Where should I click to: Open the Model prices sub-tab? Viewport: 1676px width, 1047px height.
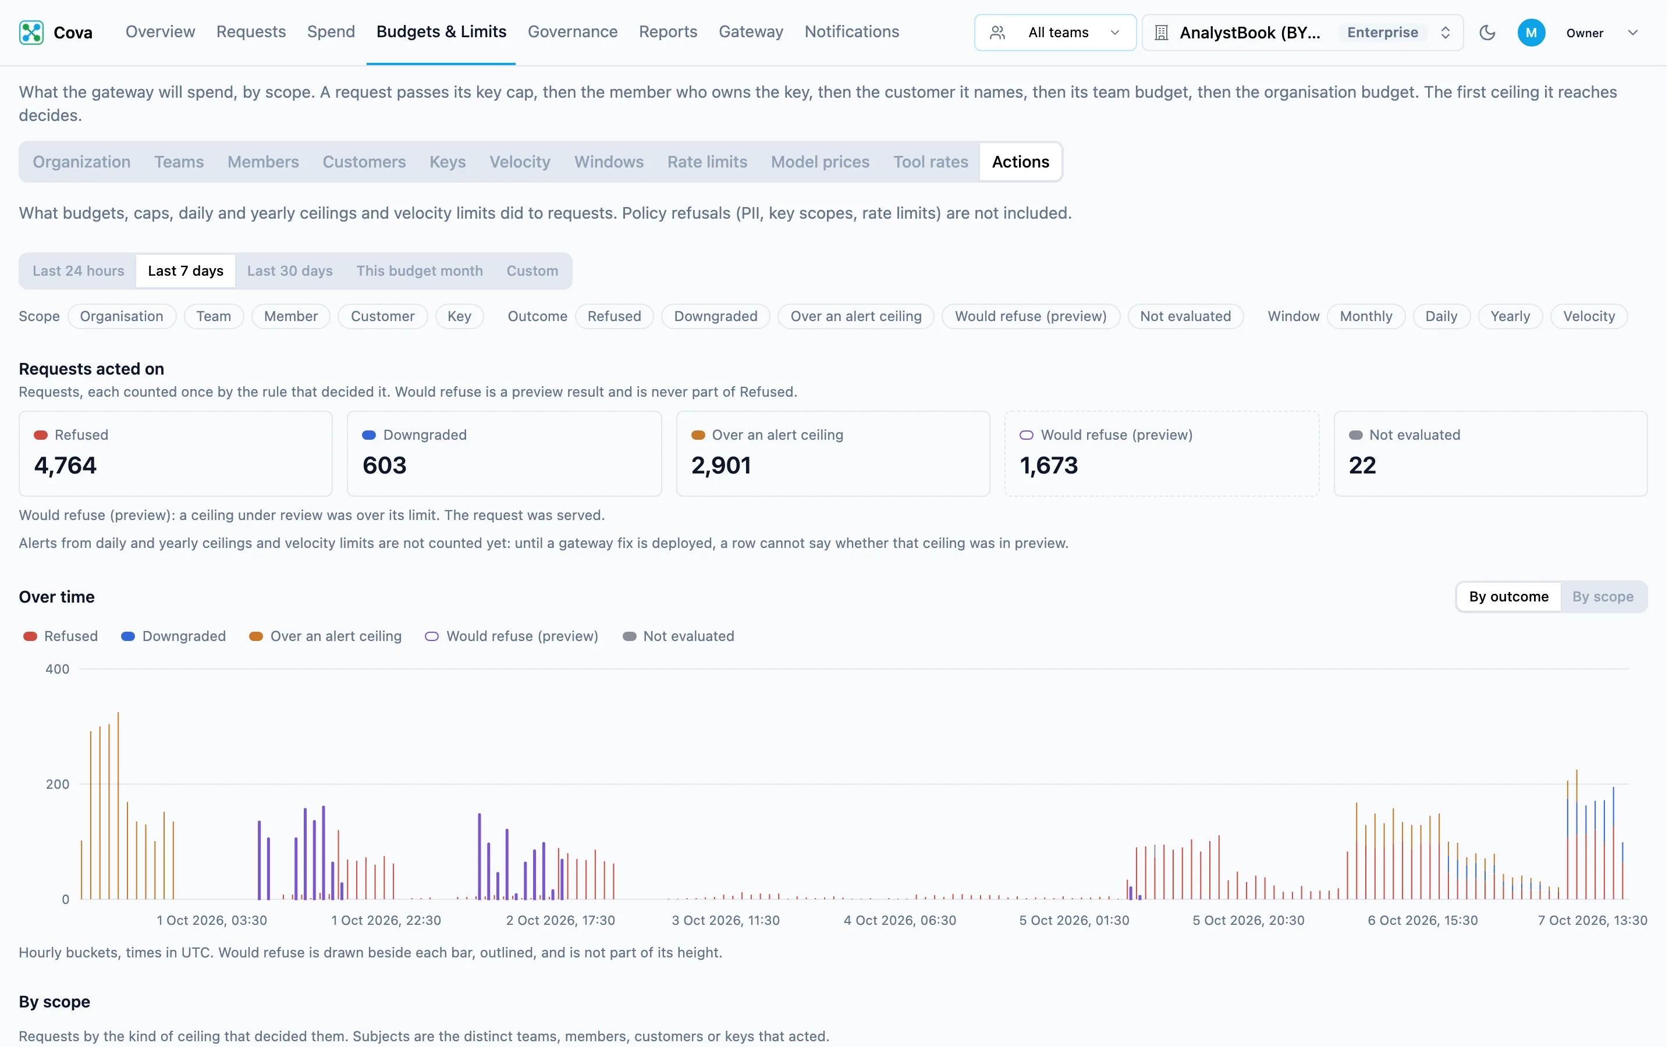[820, 162]
